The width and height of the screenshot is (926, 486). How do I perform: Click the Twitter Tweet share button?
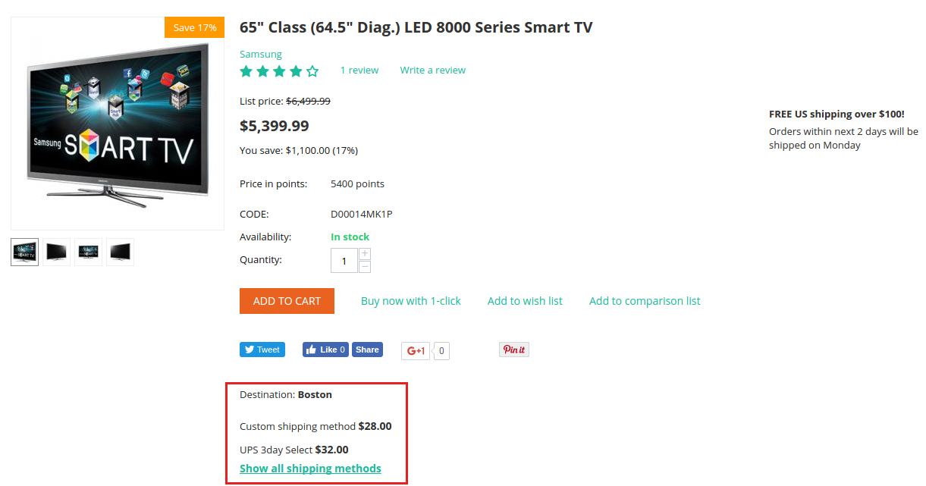click(262, 350)
